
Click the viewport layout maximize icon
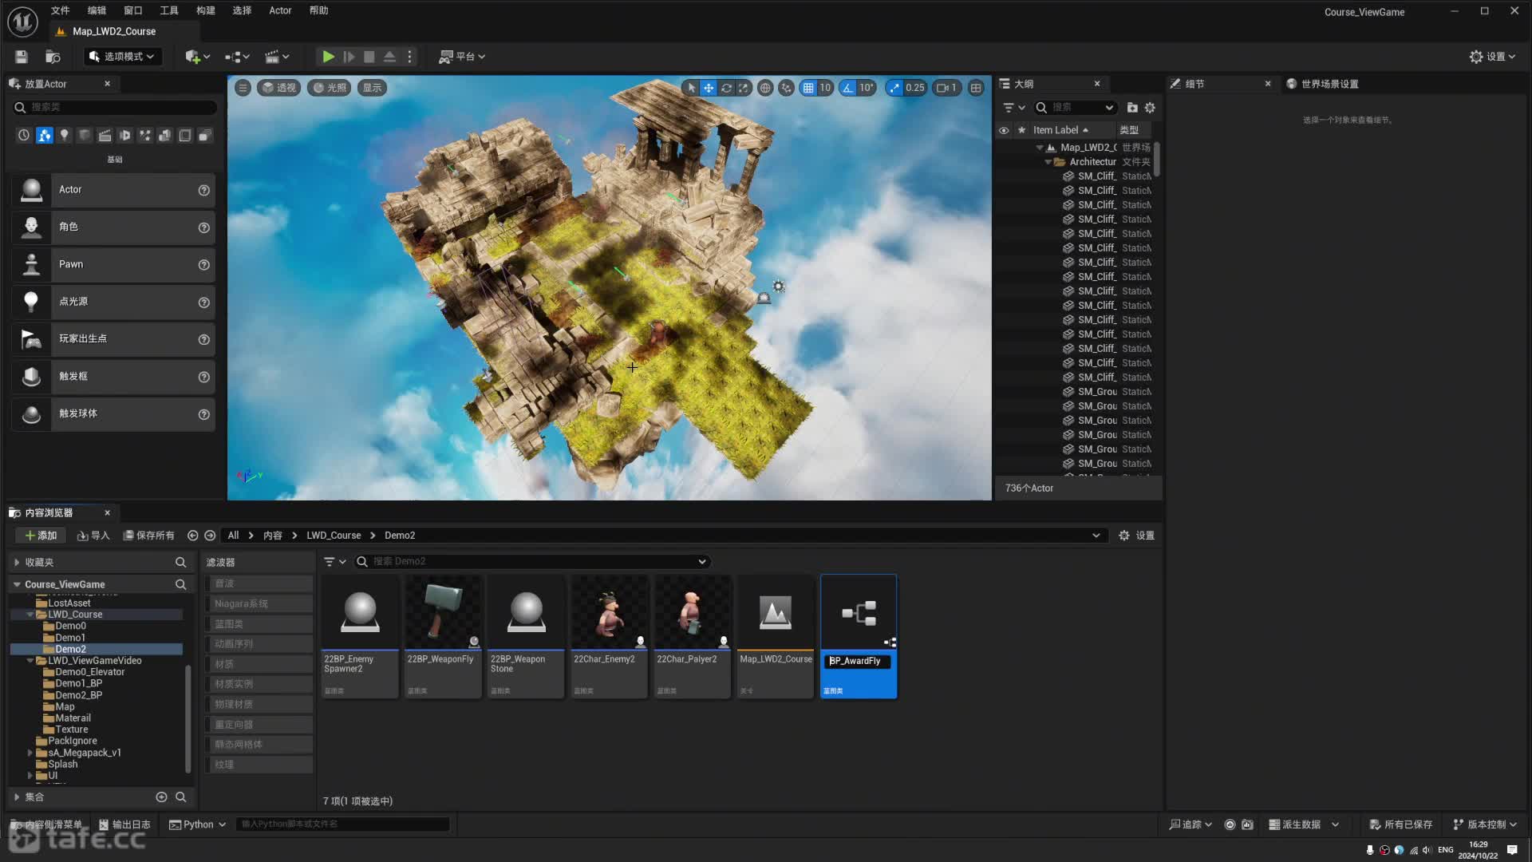[x=976, y=88]
